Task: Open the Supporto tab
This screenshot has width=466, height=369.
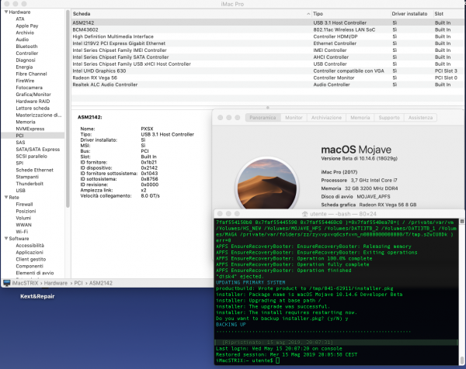Action: [389, 117]
